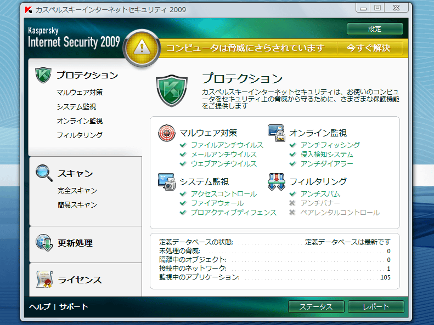Open the ウェブアンチウイルス component link
Screen dimensions: 434x325
tap(224, 164)
